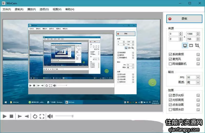
Task: Toggle 点击动画 checkbox
Action: tap(170, 105)
